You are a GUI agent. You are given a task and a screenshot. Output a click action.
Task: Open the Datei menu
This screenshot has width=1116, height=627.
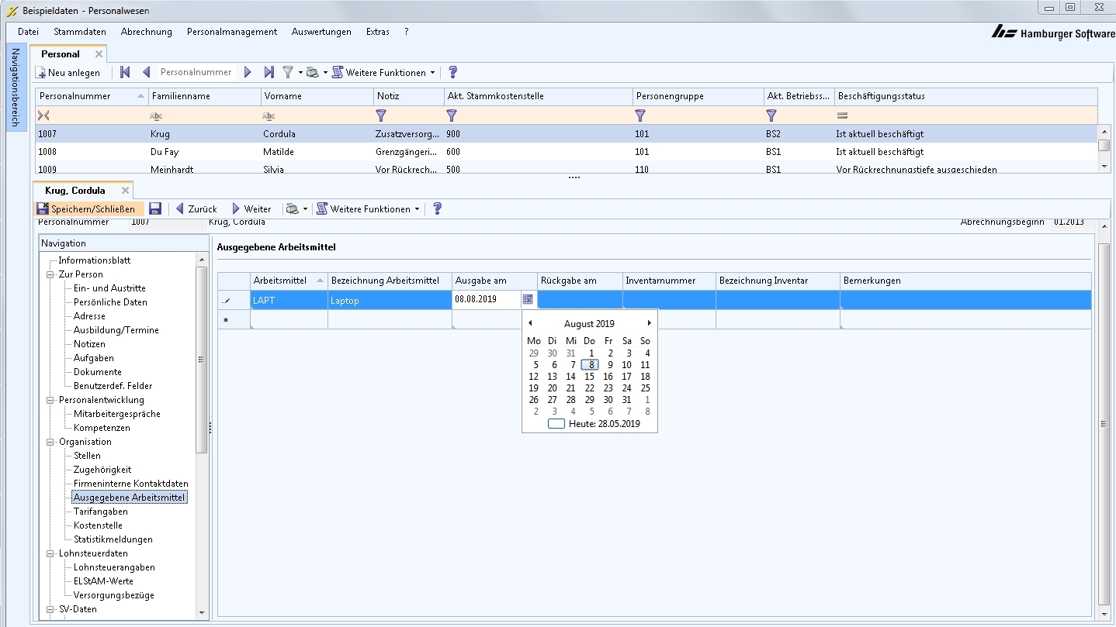(28, 32)
